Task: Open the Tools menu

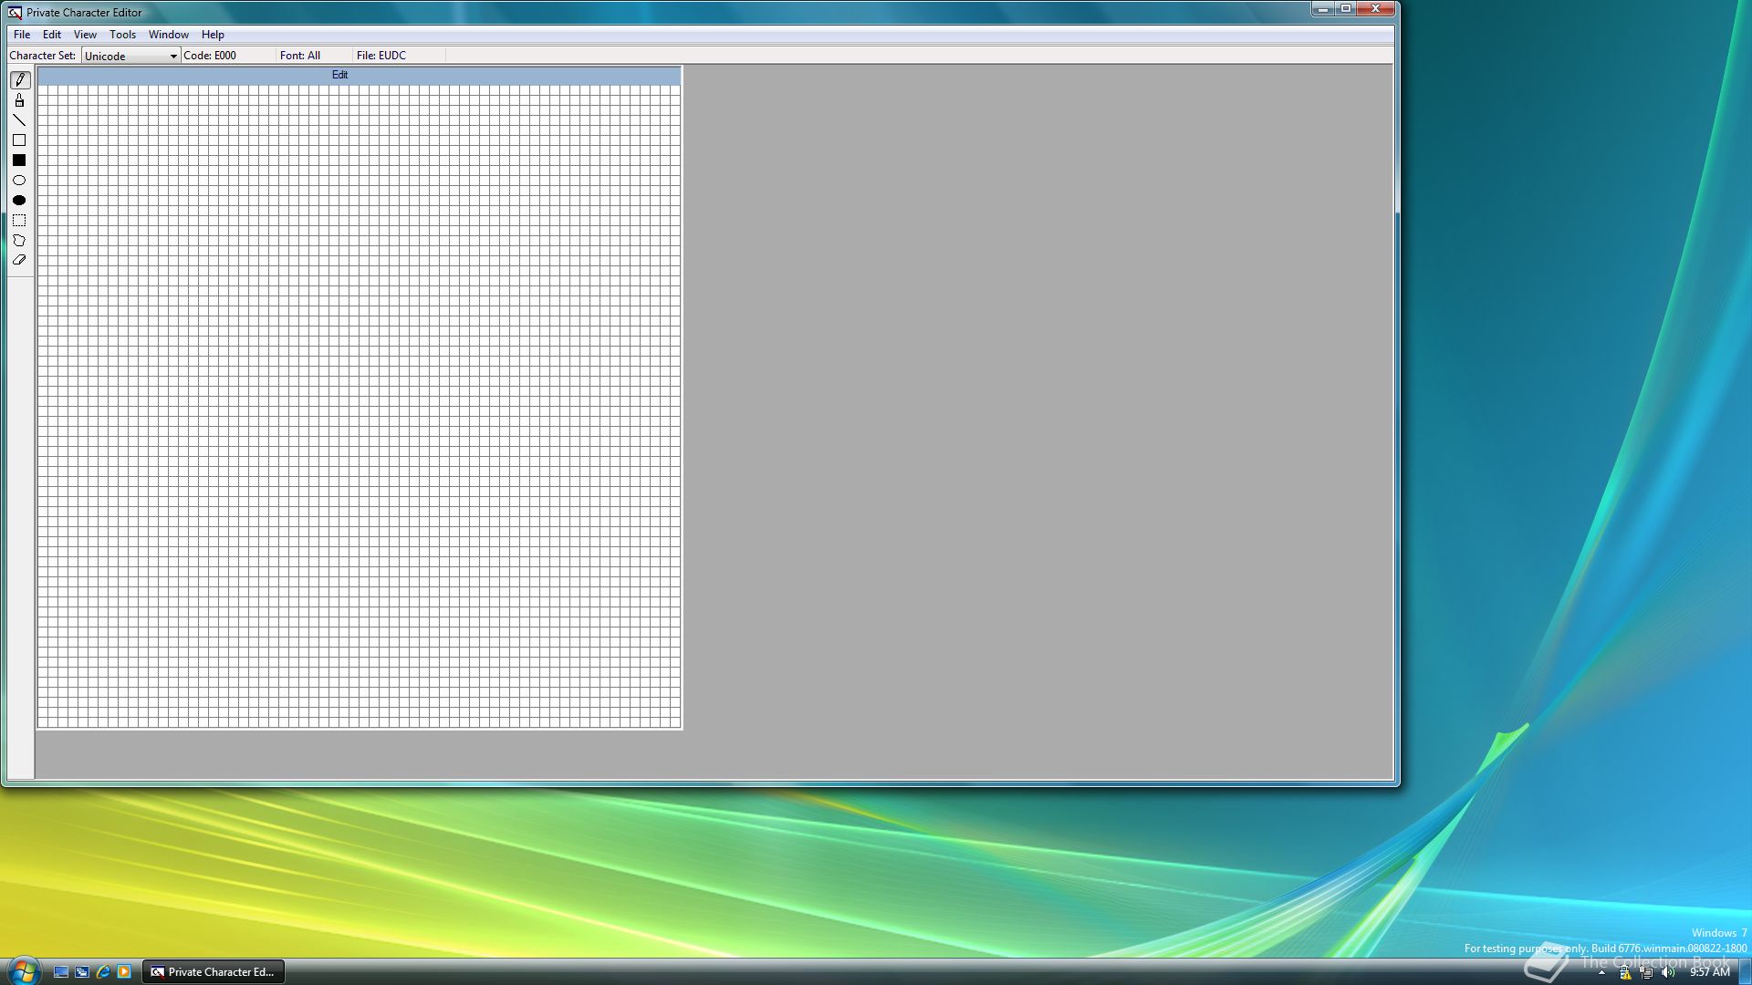Action: (x=122, y=35)
